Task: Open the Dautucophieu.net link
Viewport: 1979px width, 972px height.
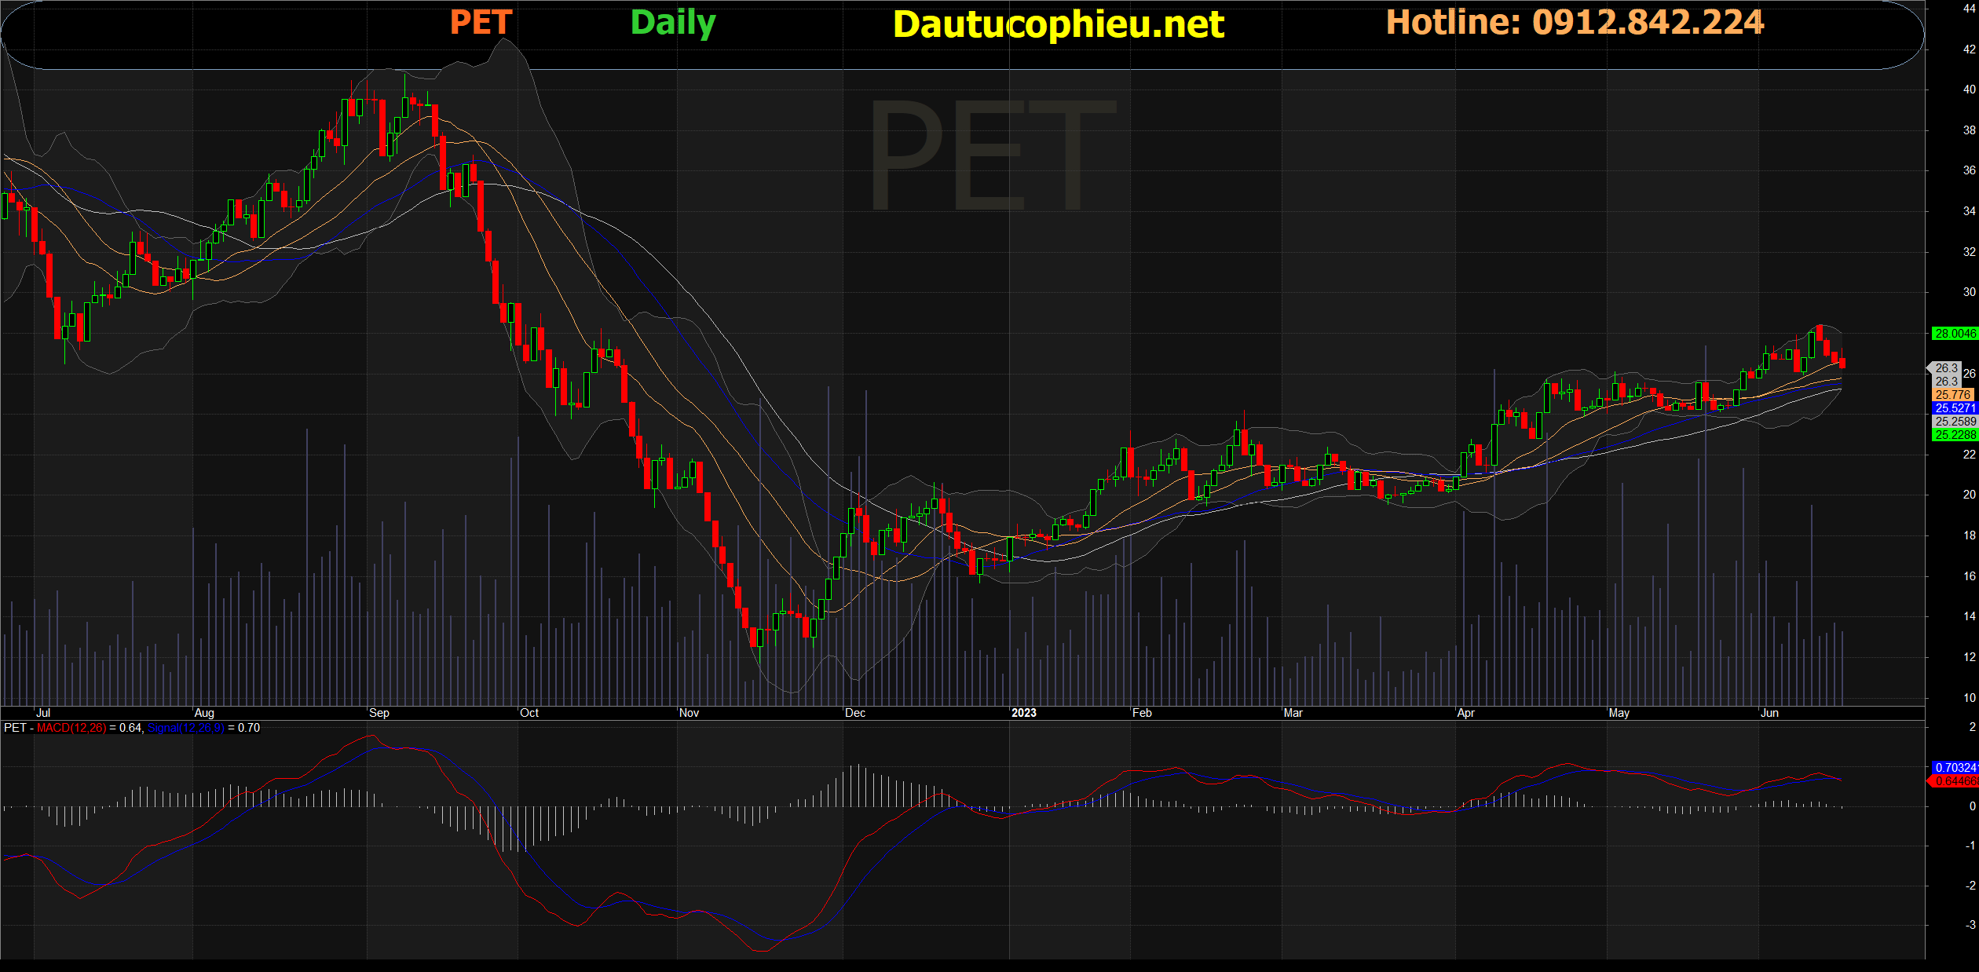Action: coord(1059,24)
